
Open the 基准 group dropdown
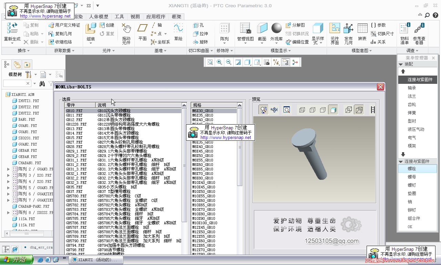coord(161,51)
